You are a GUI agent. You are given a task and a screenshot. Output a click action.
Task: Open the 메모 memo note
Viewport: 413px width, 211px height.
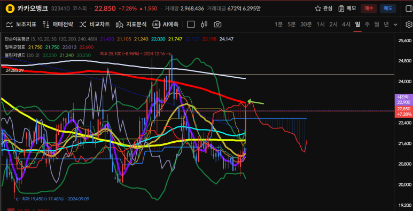tap(347, 9)
